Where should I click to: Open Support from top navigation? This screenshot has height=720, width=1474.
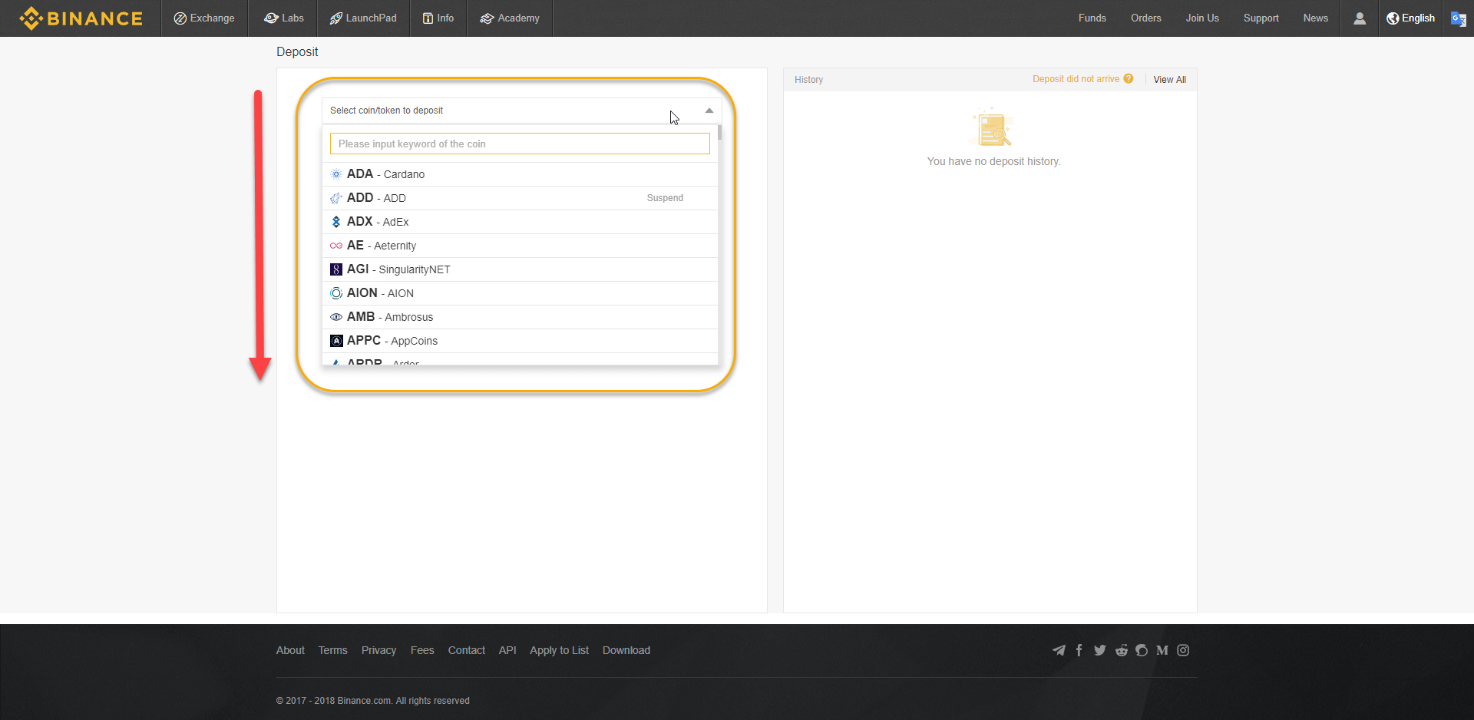click(1261, 18)
